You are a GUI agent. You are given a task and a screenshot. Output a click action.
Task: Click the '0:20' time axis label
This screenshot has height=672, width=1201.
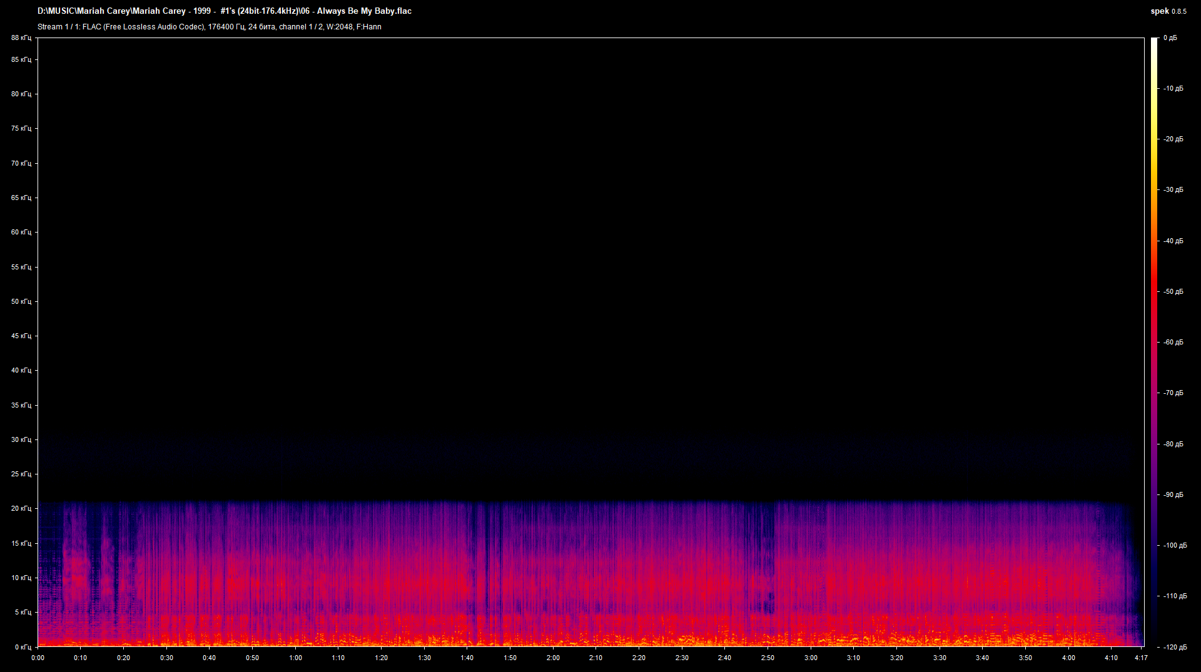coord(124,658)
